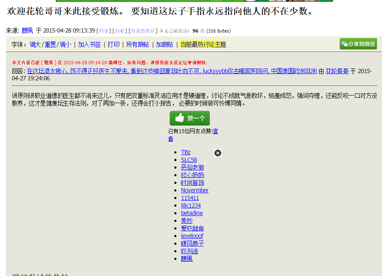Show all replies via 所有跟帖
This screenshot has height=276, width=382.
click(137, 44)
